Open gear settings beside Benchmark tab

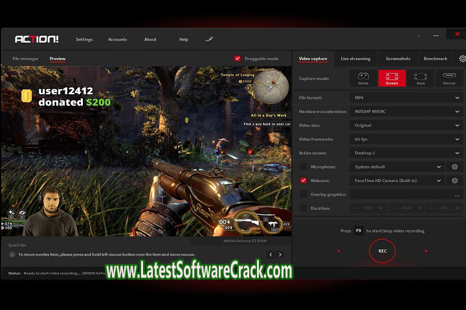point(462,59)
